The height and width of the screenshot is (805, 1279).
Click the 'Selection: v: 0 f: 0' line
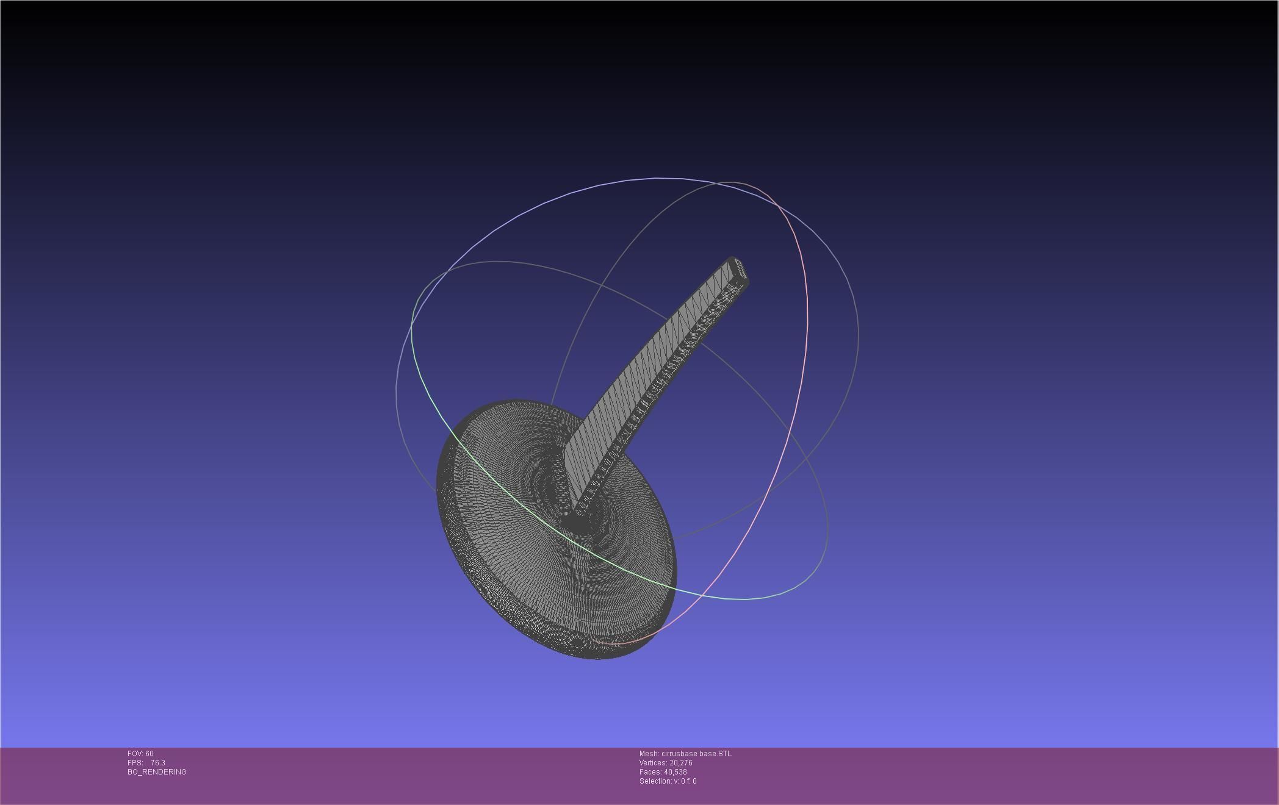[x=668, y=781]
